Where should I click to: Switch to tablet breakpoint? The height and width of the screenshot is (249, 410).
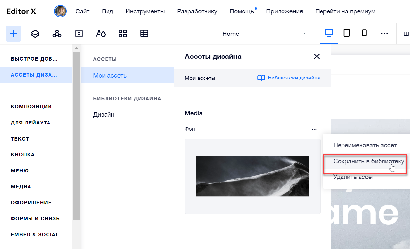tap(346, 33)
